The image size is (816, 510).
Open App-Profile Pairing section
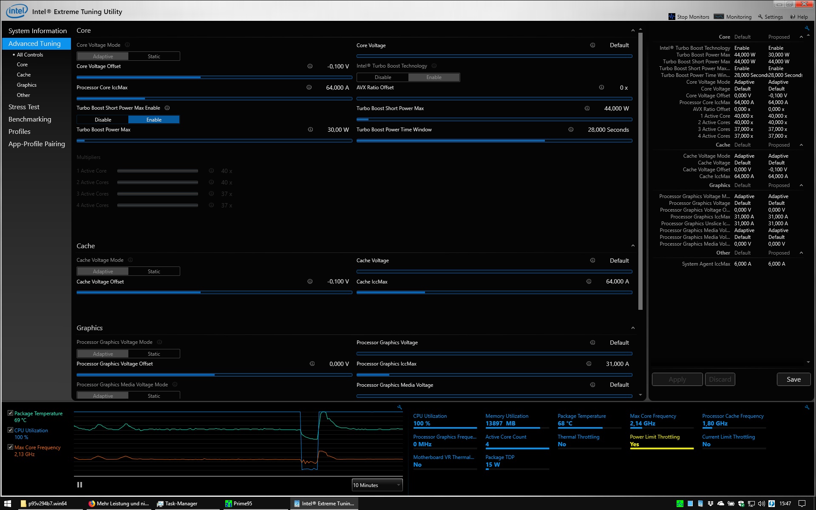(x=37, y=144)
